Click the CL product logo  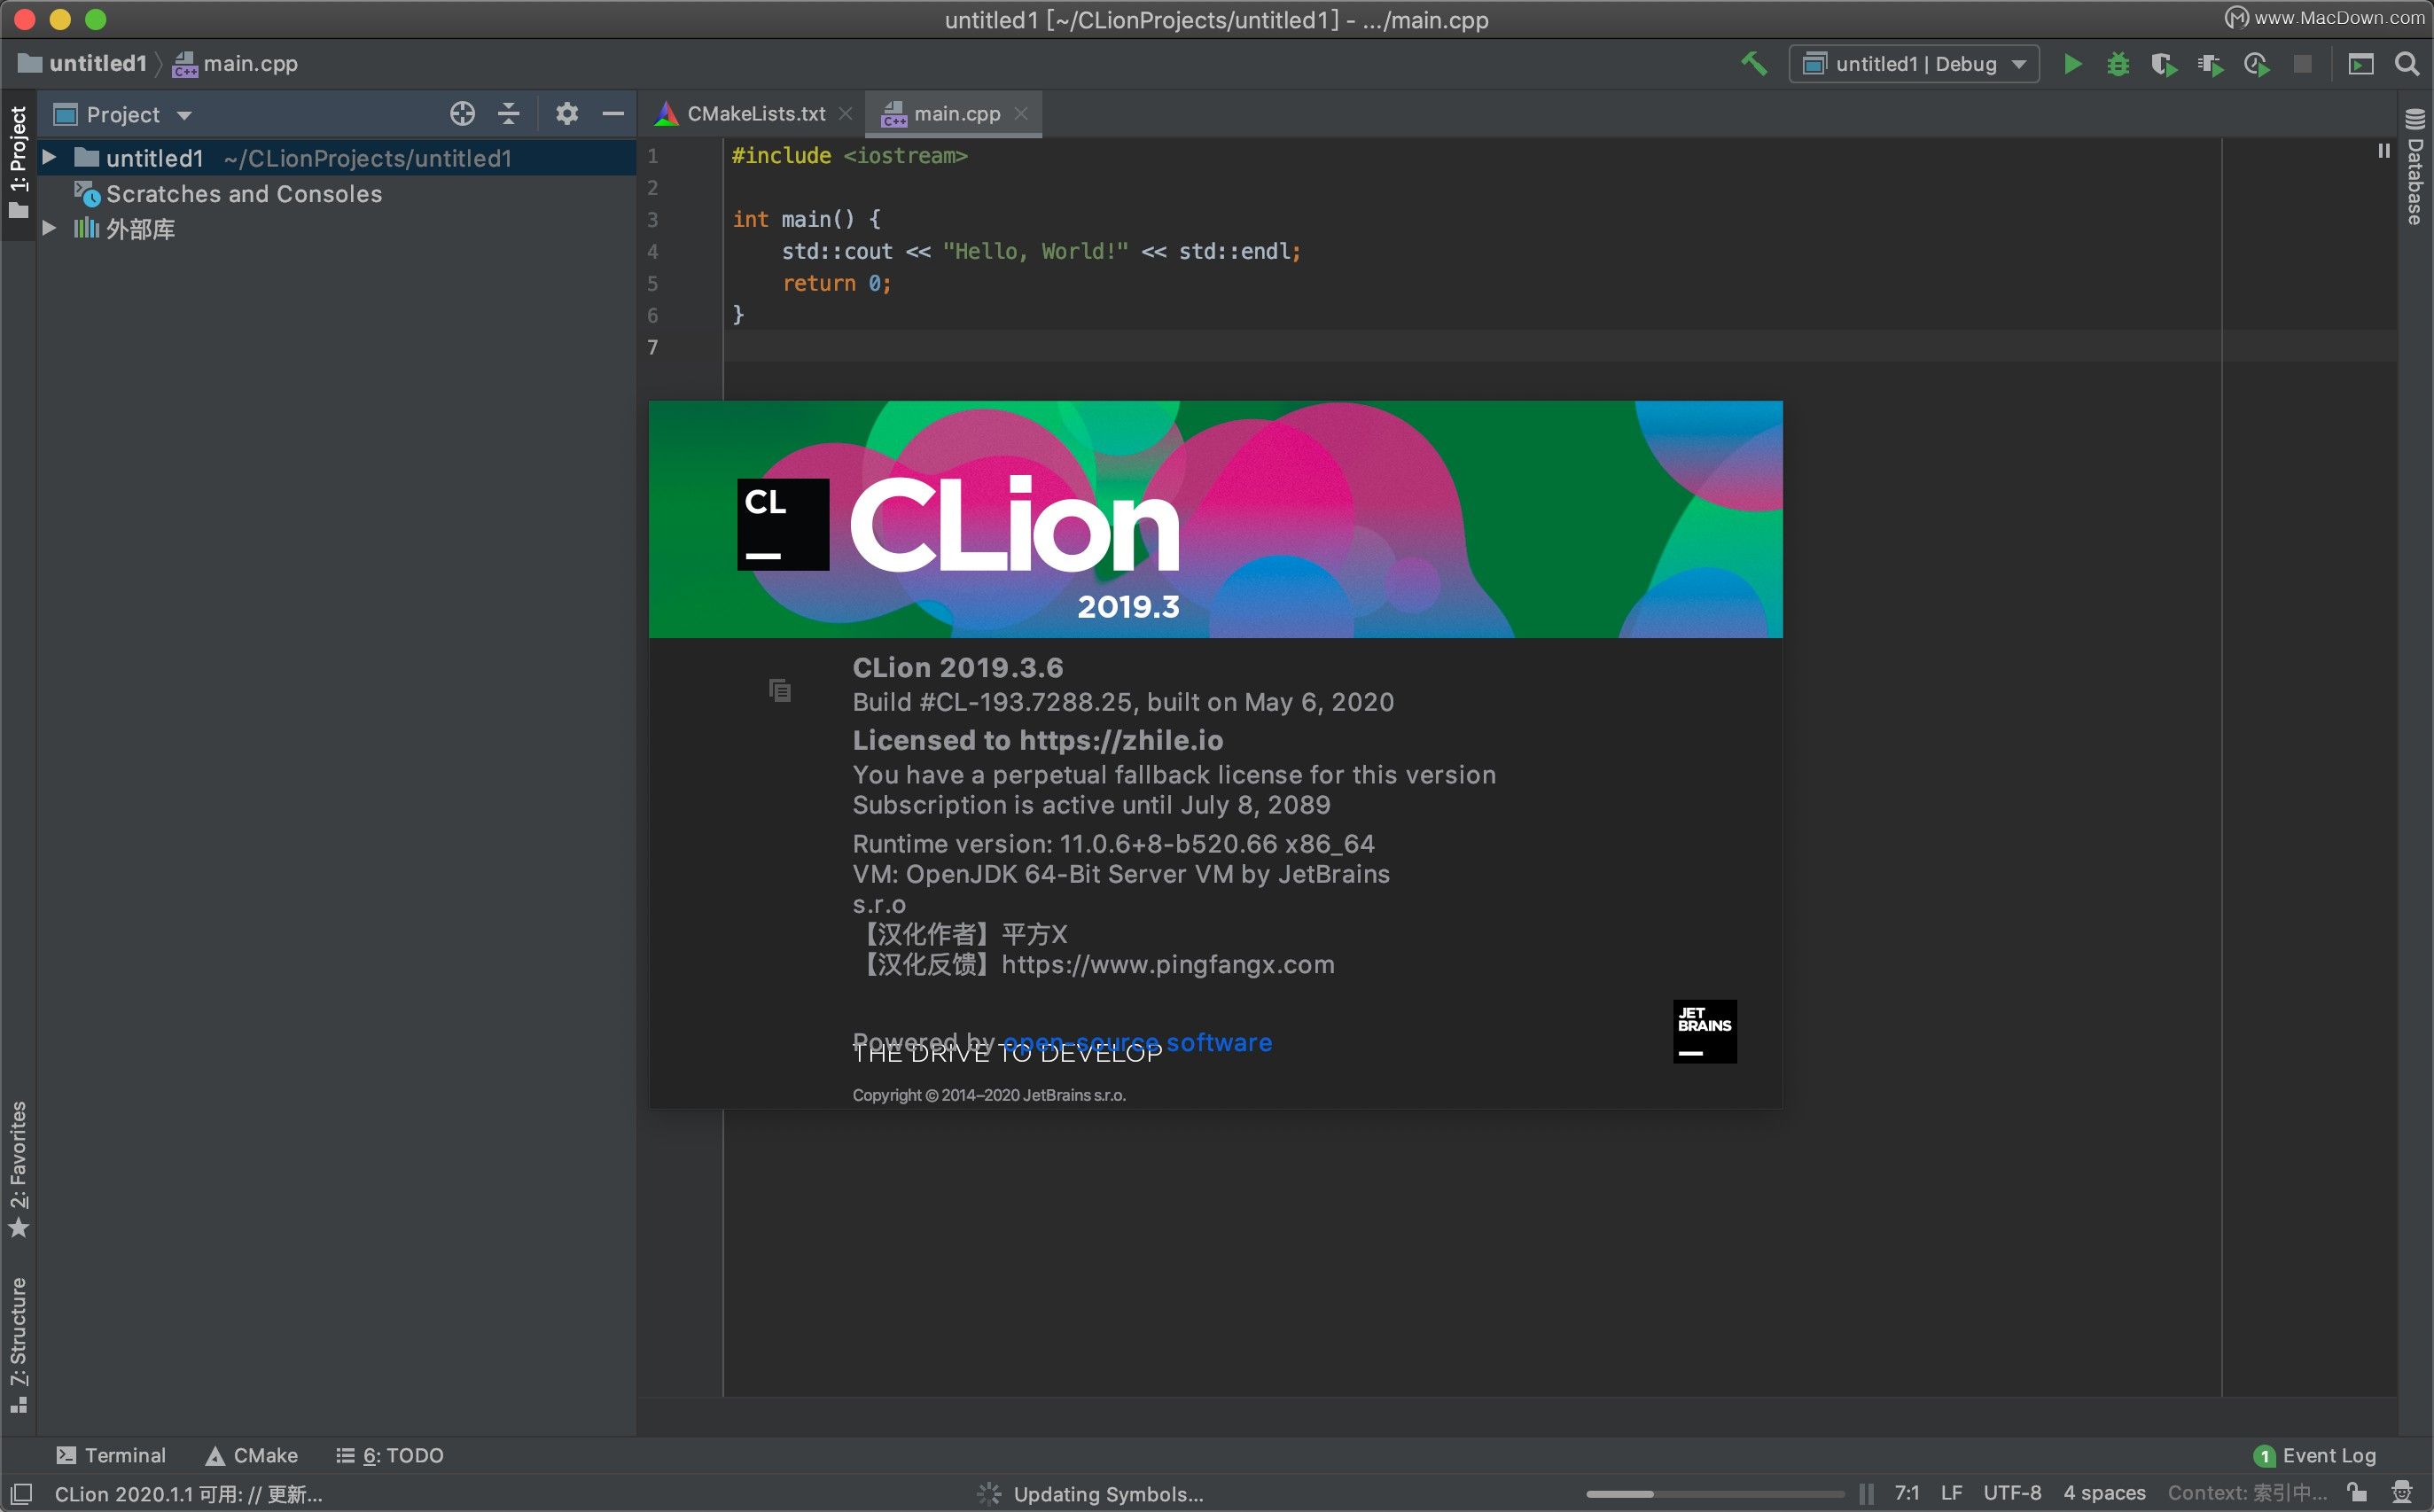(x=783, y=524)
